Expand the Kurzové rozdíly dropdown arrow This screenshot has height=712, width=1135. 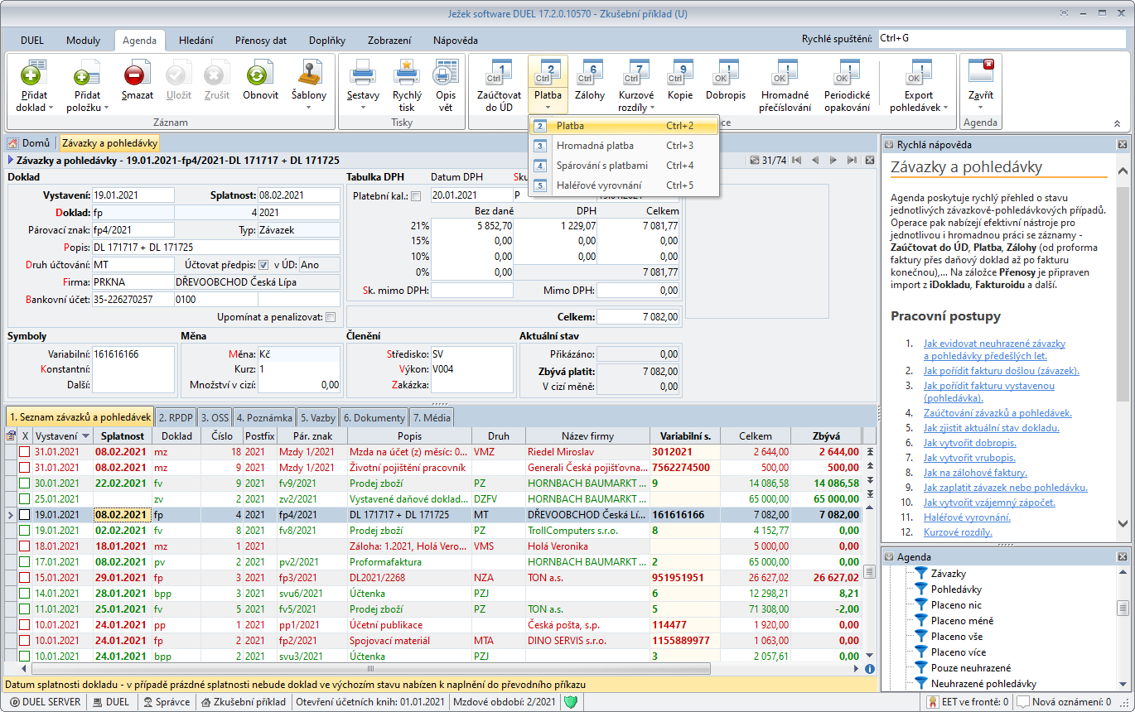tap(652, 108)
